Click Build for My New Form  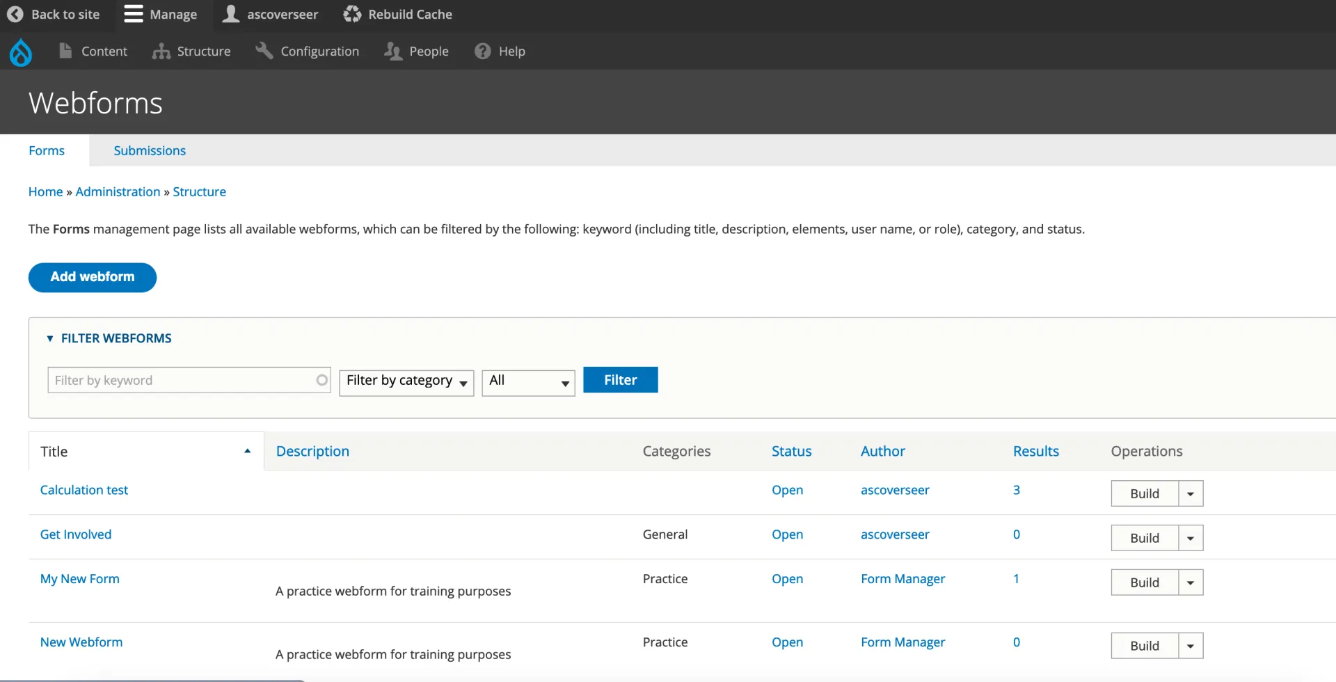[x=1145, y=582]
